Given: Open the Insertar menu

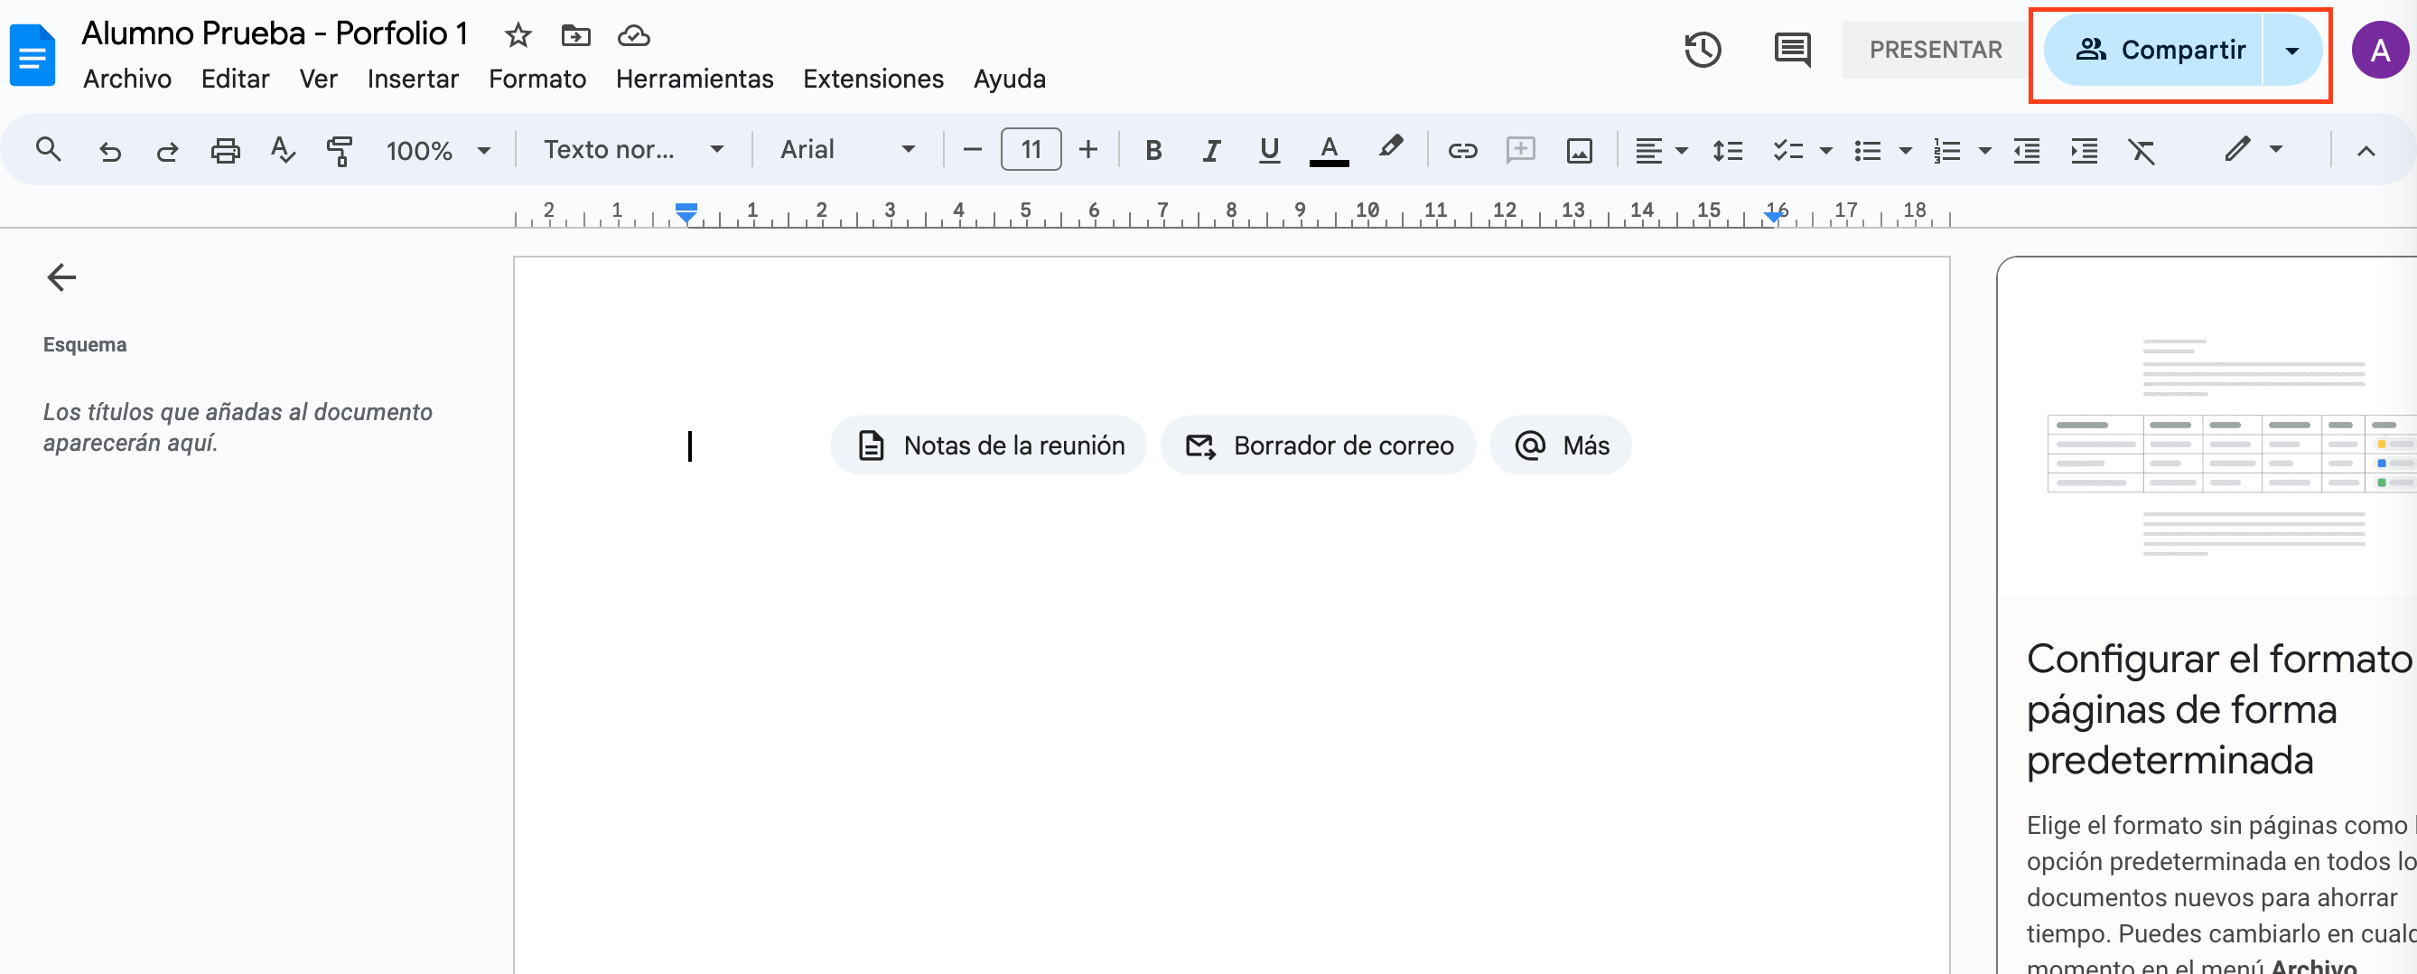Looking at the screenshot, I should [x=412, y=79].
